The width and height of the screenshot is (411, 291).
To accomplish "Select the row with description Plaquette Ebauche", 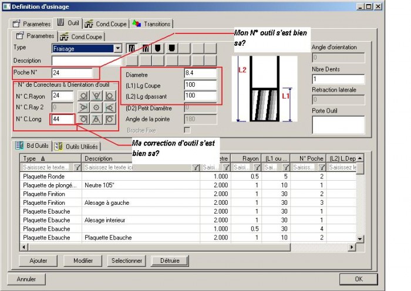I will tap(188, 238).
